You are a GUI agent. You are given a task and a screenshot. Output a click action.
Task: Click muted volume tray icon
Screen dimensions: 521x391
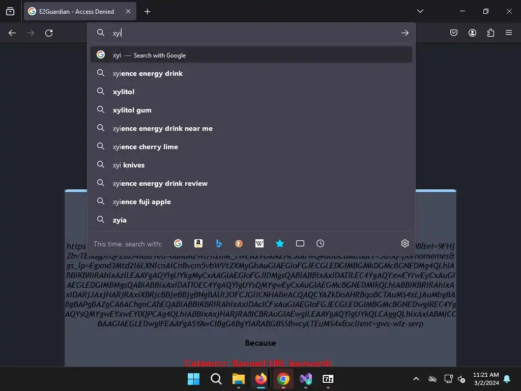click(x=461, y=379)
